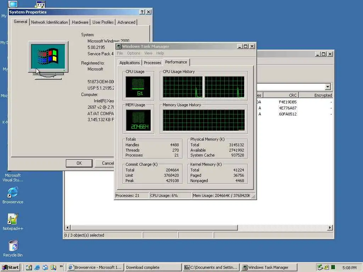
Task: Launch Outlook Express from quick launch
Action: pyautogui.click(x=45, y=267)
